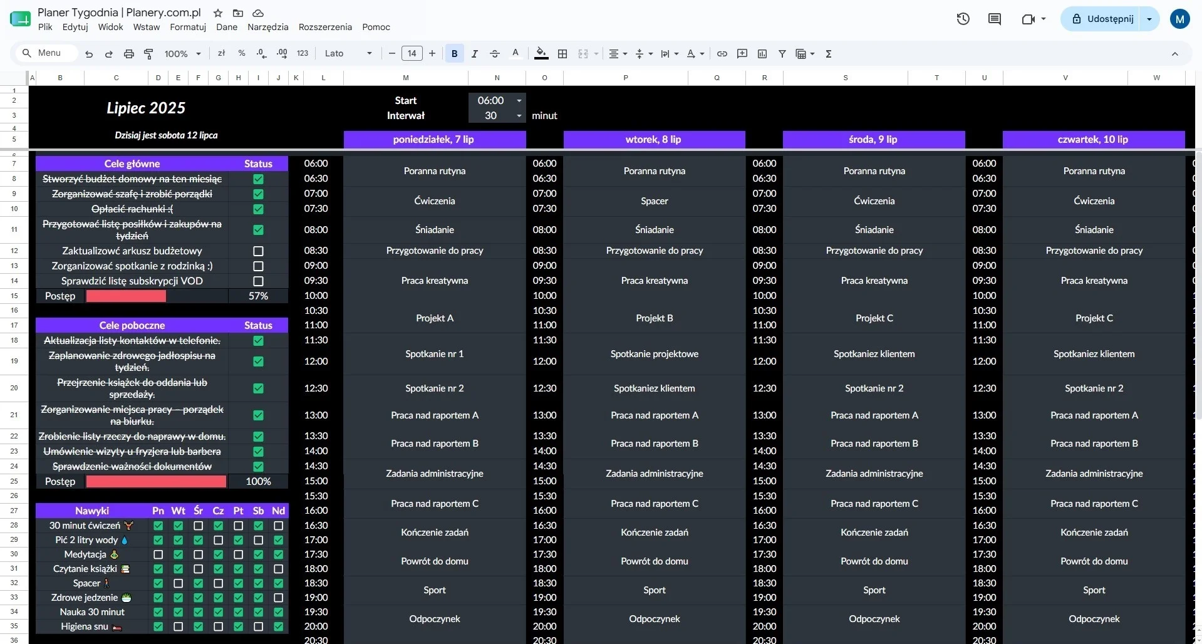Screen dimensions: 1202x644
Task: Show all comments icon in header
Action: (x=995, y=19)
